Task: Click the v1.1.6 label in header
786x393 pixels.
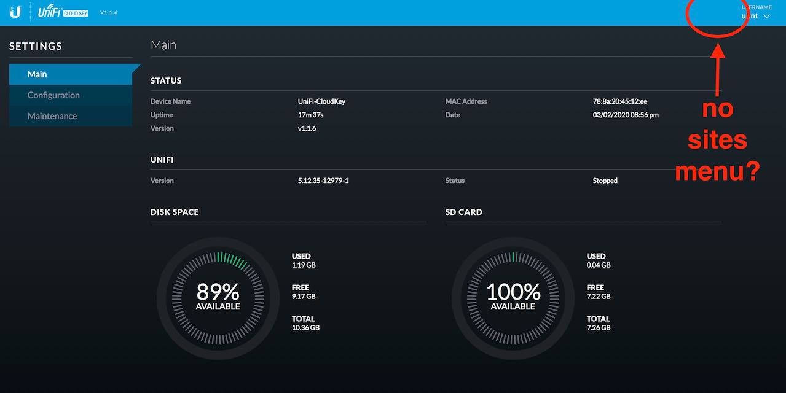Action: 109,13
